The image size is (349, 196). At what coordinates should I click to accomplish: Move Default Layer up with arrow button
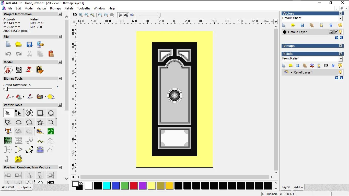(337, 38)
